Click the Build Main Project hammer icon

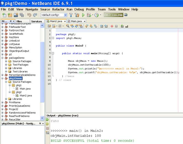click(71, 15)
